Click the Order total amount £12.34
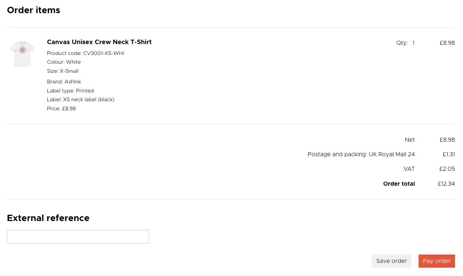 [x=446, y=184]
